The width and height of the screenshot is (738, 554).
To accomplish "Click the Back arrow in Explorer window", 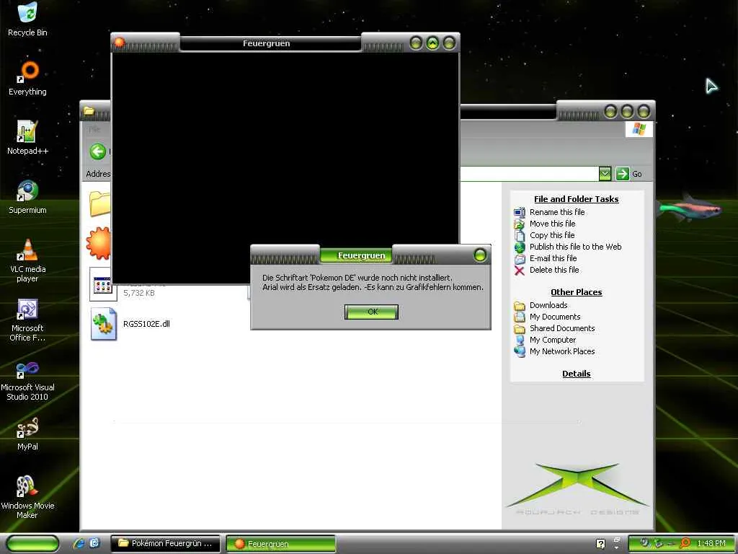I will point(98,151).
